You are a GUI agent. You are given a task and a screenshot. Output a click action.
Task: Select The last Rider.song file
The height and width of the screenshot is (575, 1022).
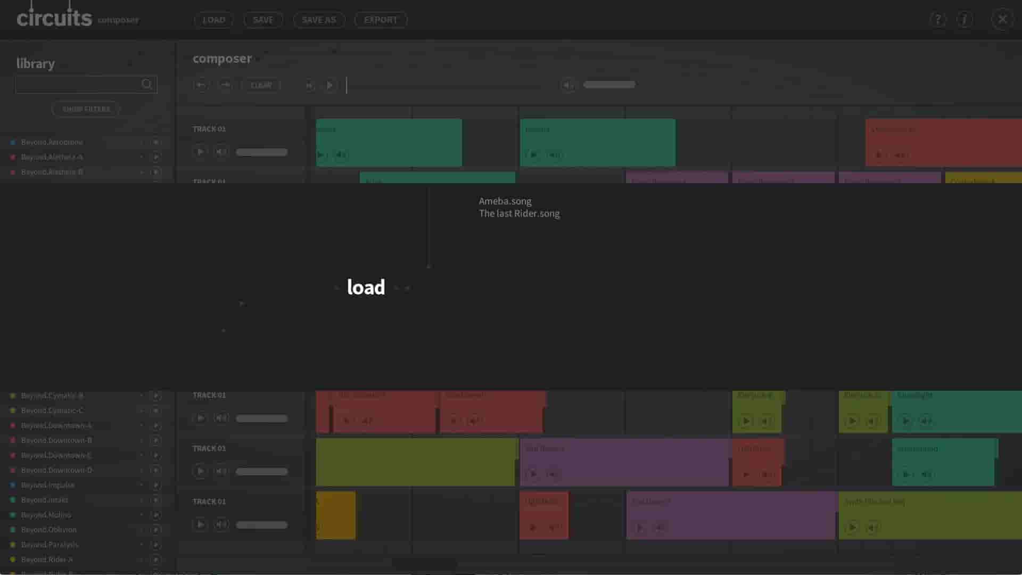(x=519, y=213)
